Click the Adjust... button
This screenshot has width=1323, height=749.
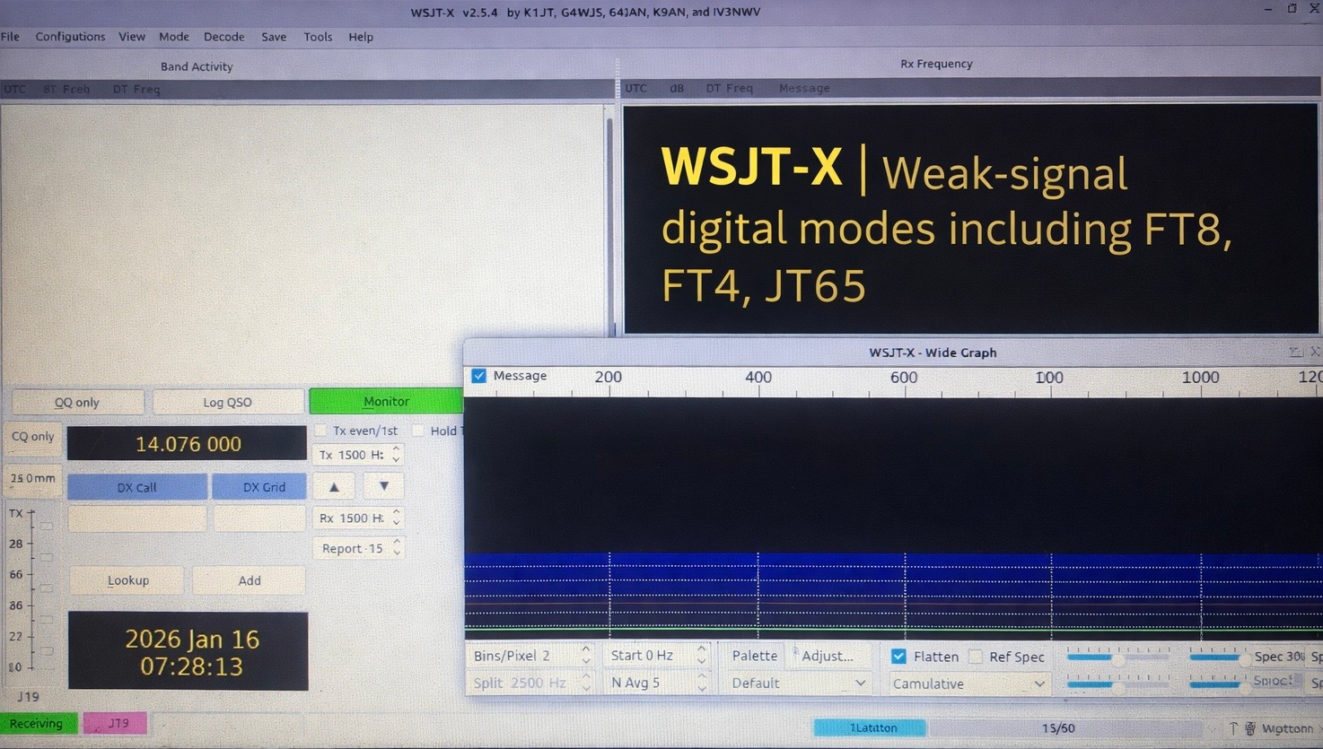click(828, 656)
